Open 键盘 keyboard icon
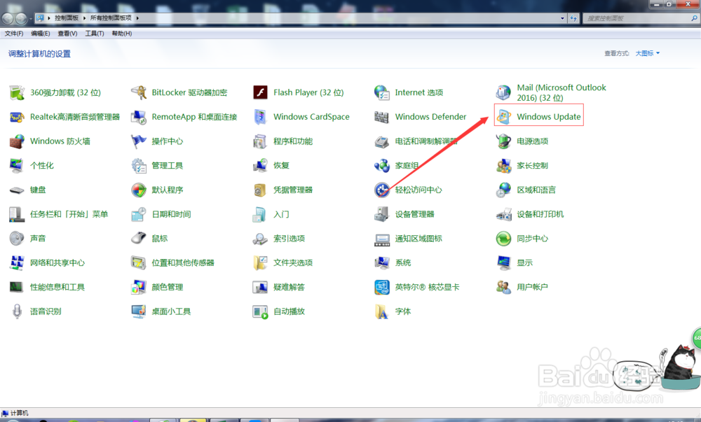The width and height of the screenshot is (701, 422). [x=17, y=190]
